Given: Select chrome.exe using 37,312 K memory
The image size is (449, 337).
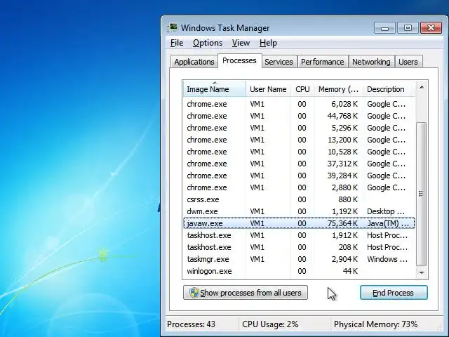Looking at the screenshot, I should [299, 164].
